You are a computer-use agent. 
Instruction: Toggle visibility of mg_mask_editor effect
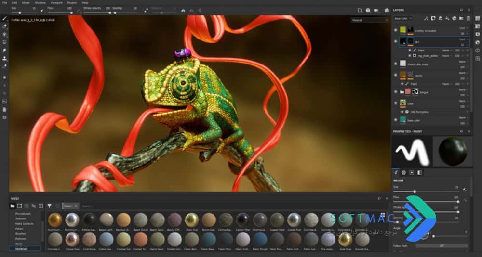click(x=409, y=55)
